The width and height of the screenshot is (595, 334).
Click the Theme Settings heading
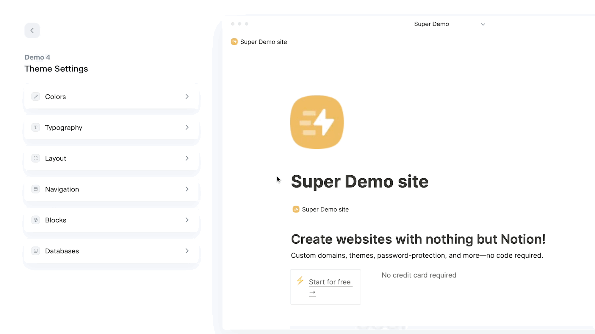tap(56, 69)
